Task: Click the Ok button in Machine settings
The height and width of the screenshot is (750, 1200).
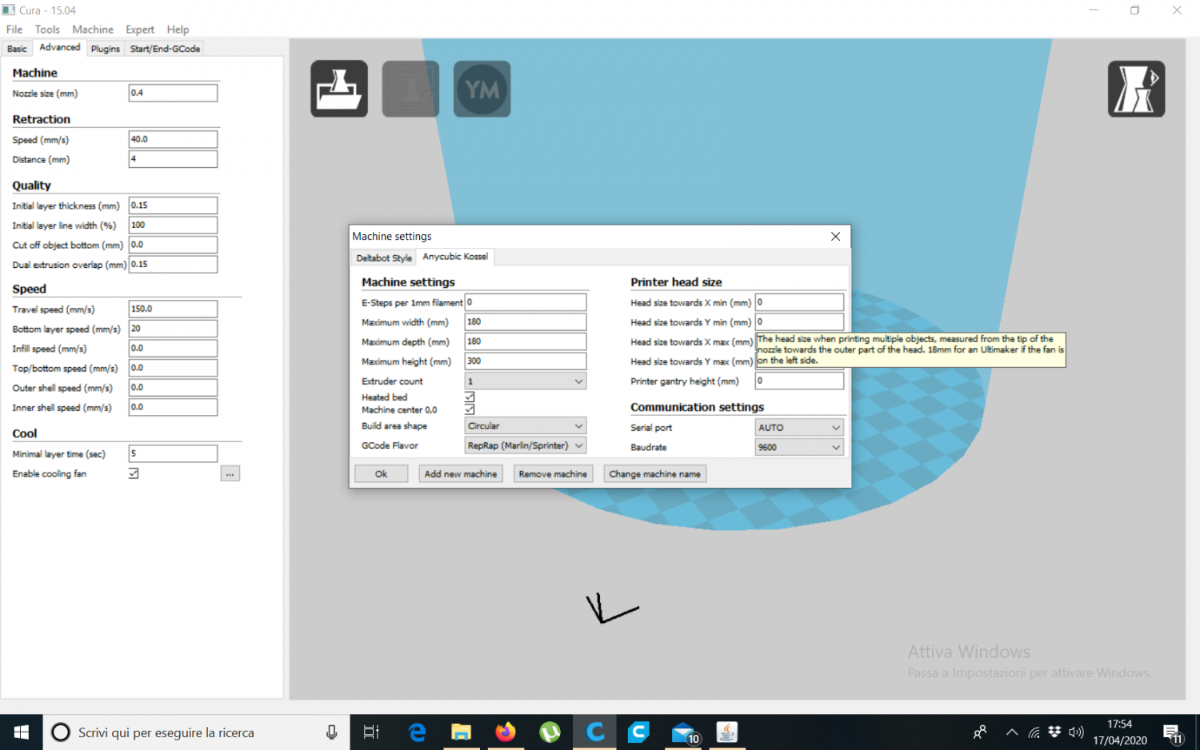Action: pos(381,474)
